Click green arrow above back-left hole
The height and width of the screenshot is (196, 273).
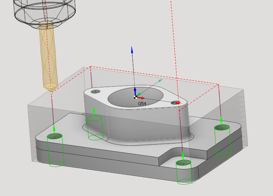coord(94,110)
